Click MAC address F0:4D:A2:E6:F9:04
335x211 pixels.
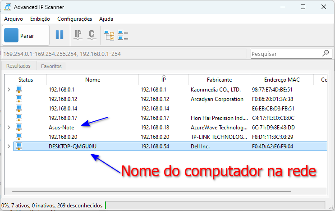(x=272, y=147)
